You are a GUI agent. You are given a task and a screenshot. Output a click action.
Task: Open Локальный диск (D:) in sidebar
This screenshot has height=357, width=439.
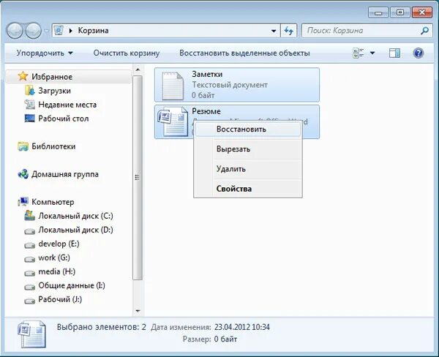(x=75, y=230)
